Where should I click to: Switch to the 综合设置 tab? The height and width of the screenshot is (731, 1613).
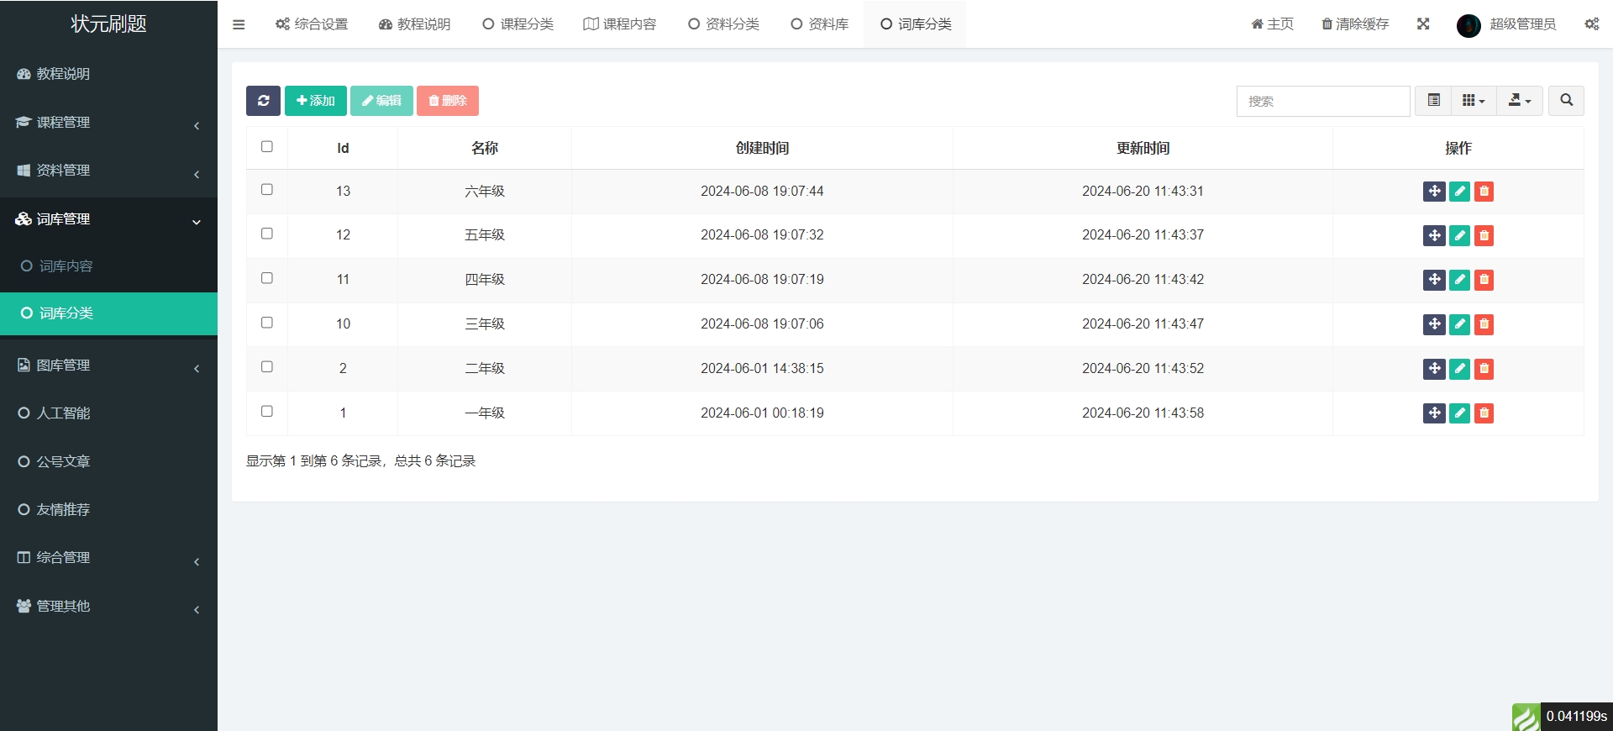tap(312, 24)
